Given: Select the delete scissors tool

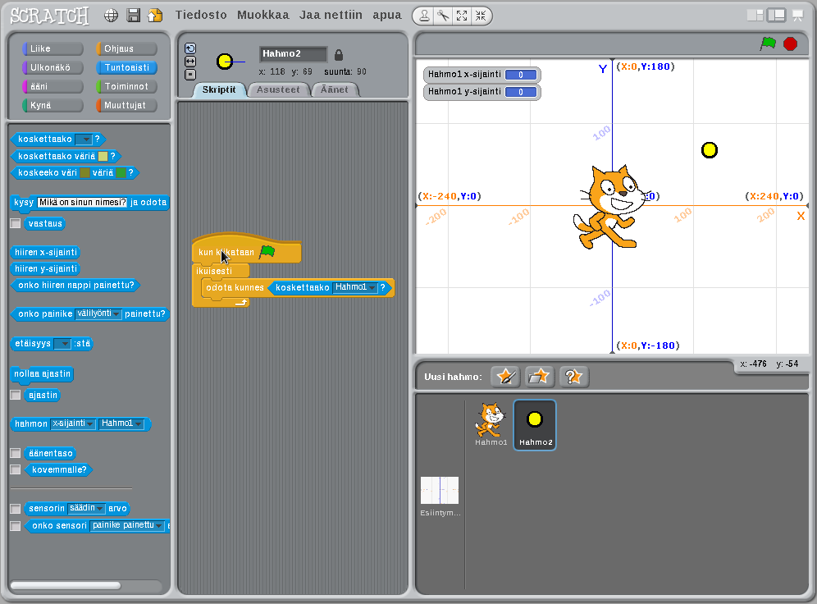Looking at the screenshot, I should coord(443,16).
